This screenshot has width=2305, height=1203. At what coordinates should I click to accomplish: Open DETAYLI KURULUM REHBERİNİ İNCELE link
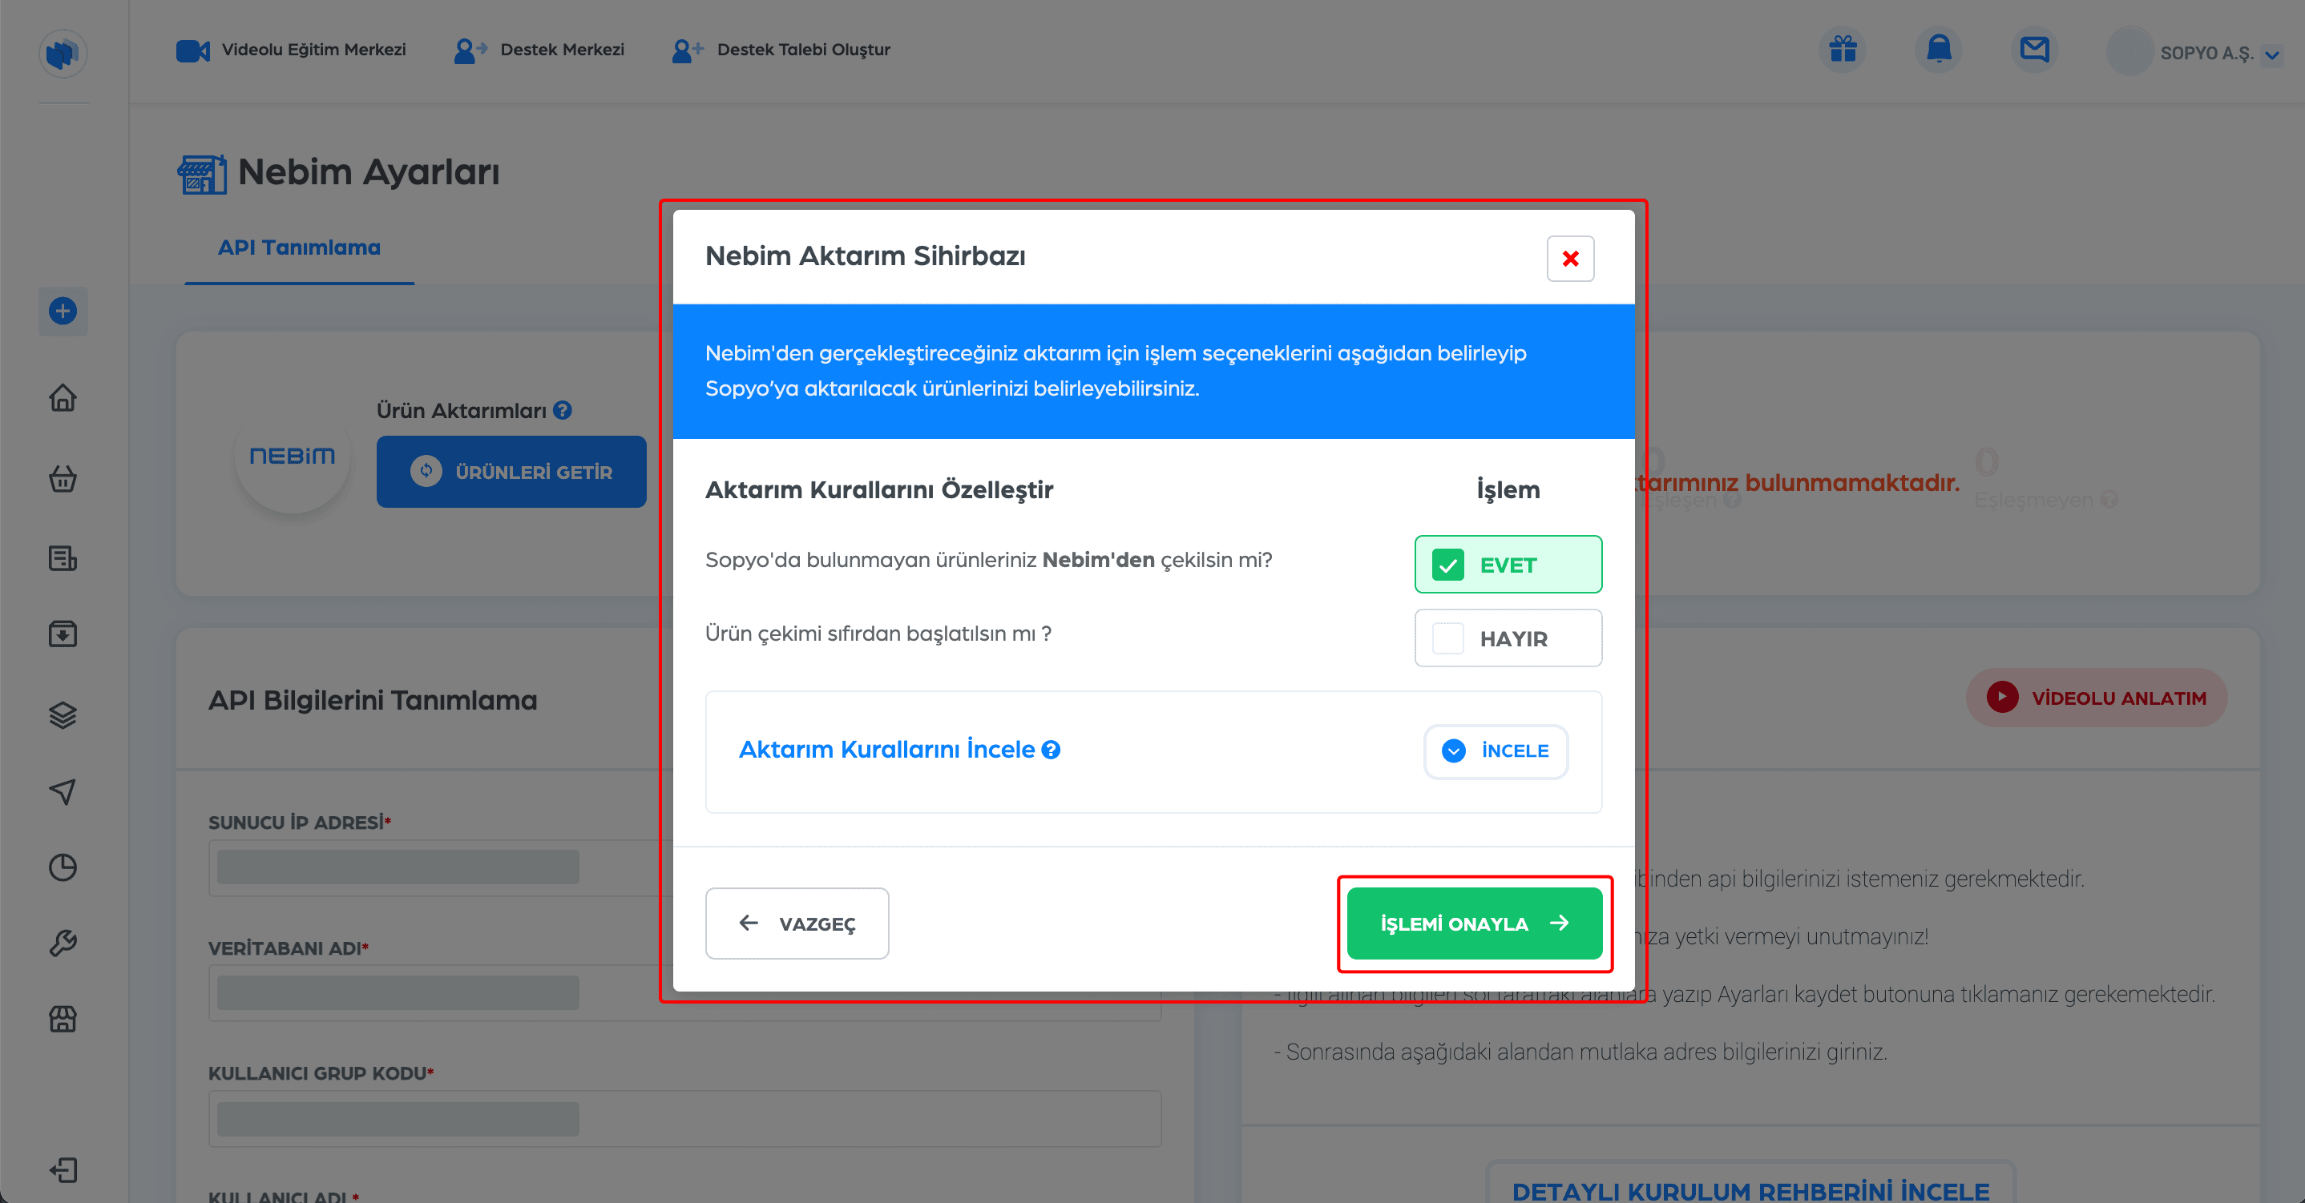pos(1750,1187)
